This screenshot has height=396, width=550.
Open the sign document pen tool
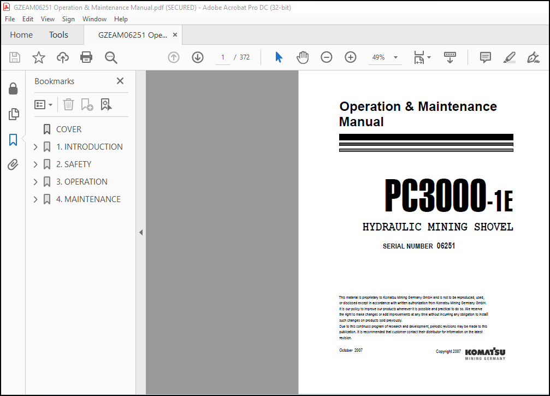point(533,57)
